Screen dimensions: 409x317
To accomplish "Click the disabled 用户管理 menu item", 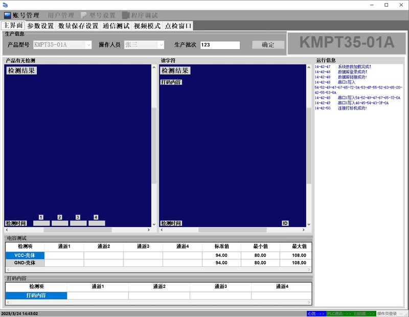I will (x=61, y=15).
